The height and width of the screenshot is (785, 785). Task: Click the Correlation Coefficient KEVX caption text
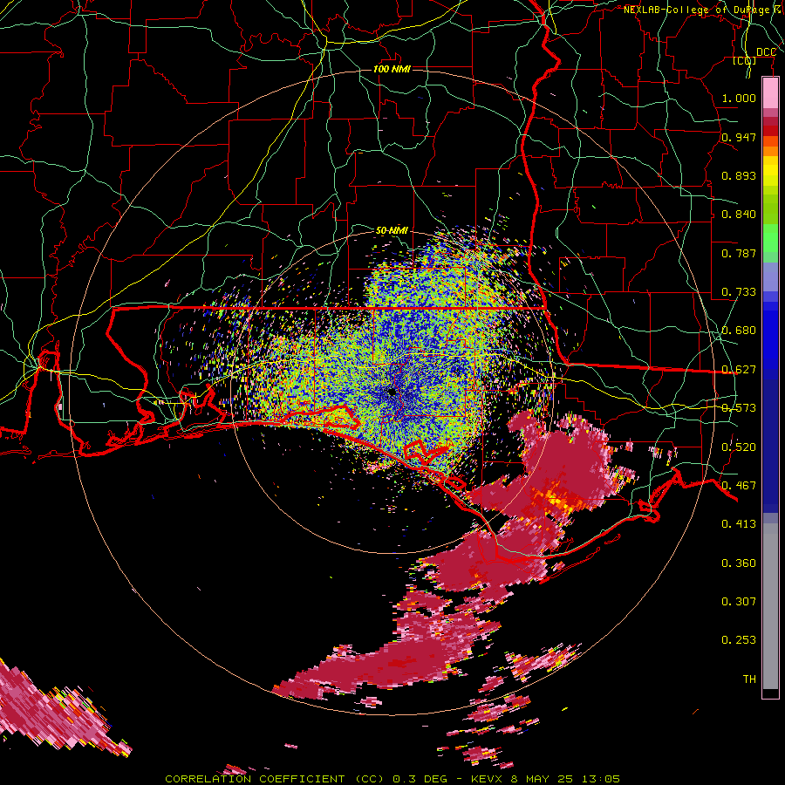[392, 779]
